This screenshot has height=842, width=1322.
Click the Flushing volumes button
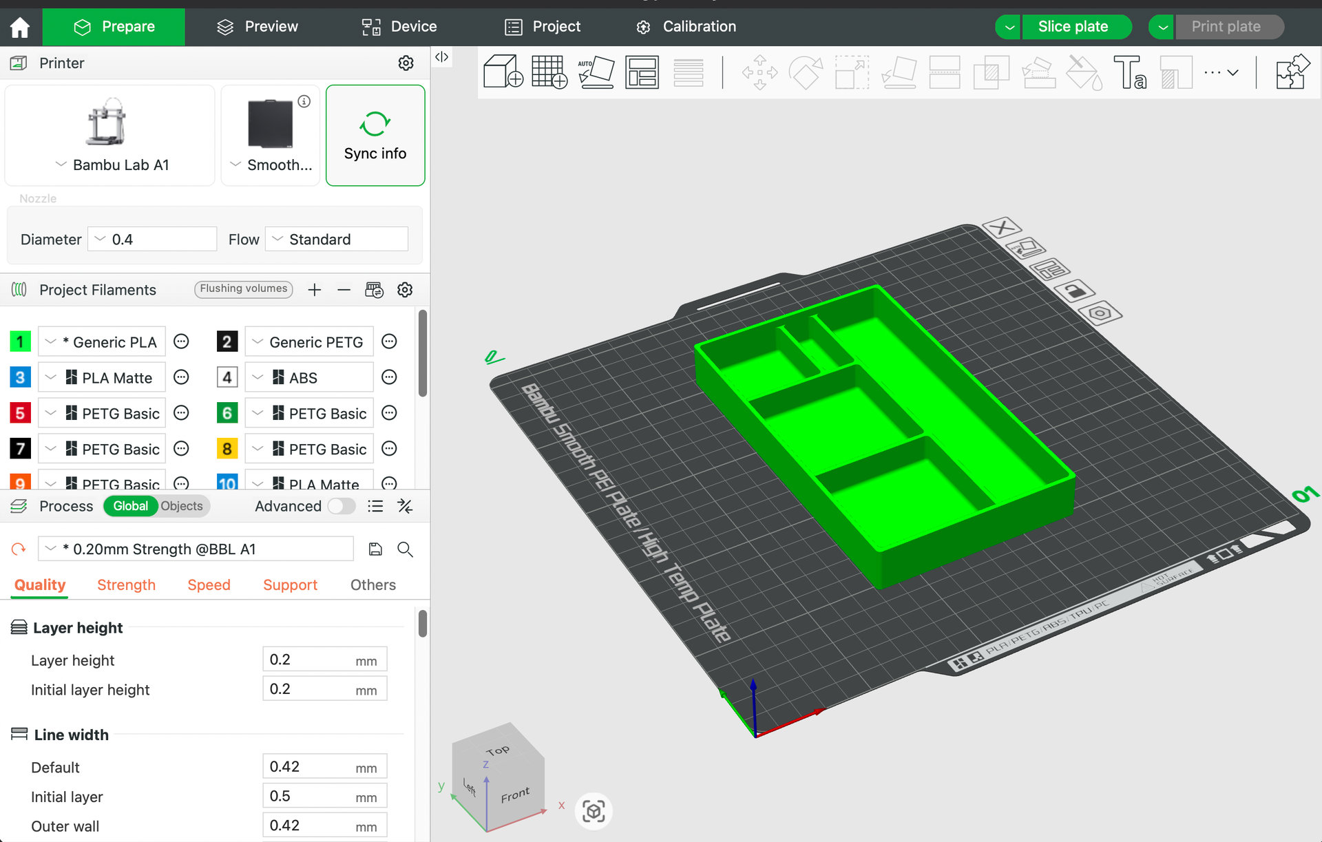(x=243, y=289)
